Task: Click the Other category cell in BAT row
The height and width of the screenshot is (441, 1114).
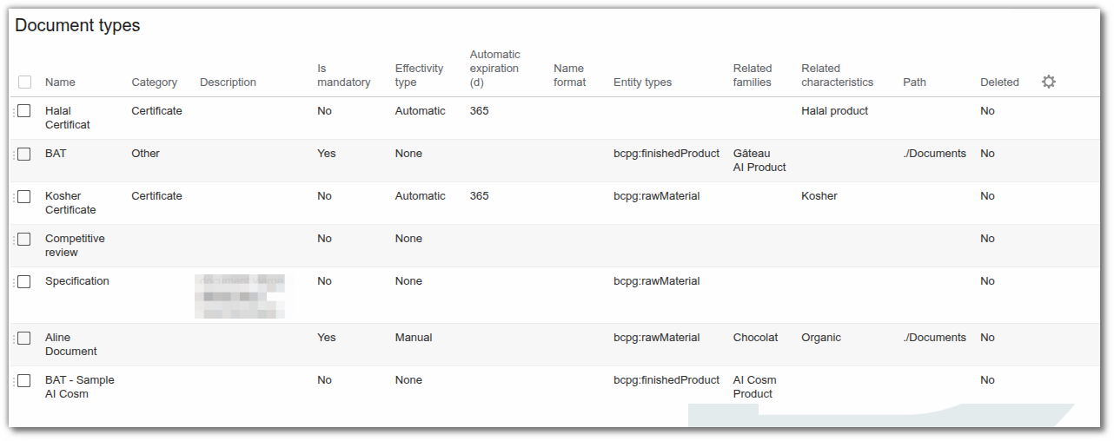Action: coord(146,154)
